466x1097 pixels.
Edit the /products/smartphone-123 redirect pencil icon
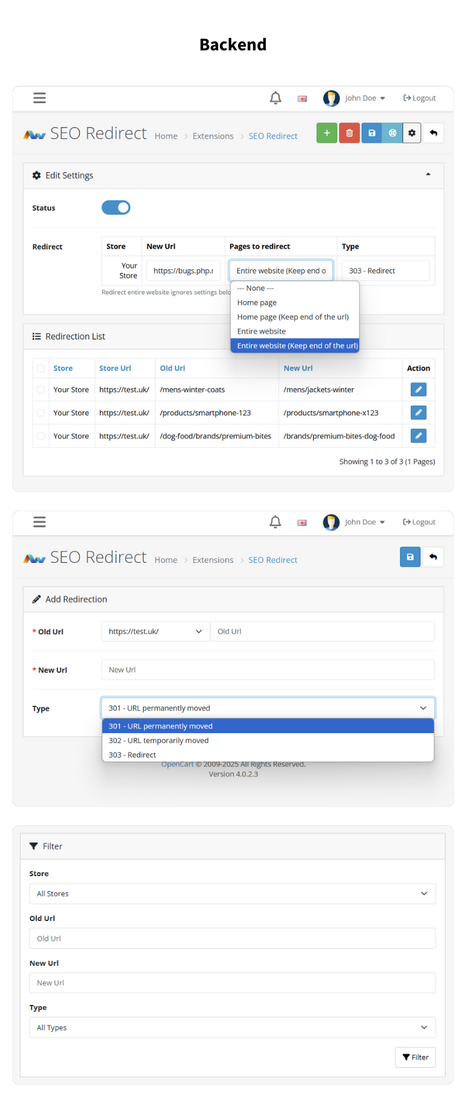tap(419, 413)
